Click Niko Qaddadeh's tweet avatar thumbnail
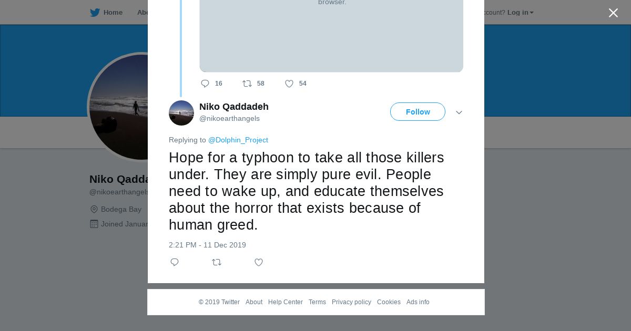This screenshot has width=631, height=331. (181, 113)
